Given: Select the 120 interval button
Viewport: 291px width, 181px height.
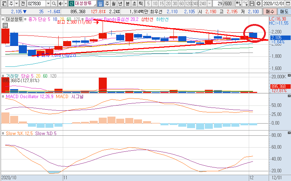Looking at the screenshot, I should (x=188, y=3).
